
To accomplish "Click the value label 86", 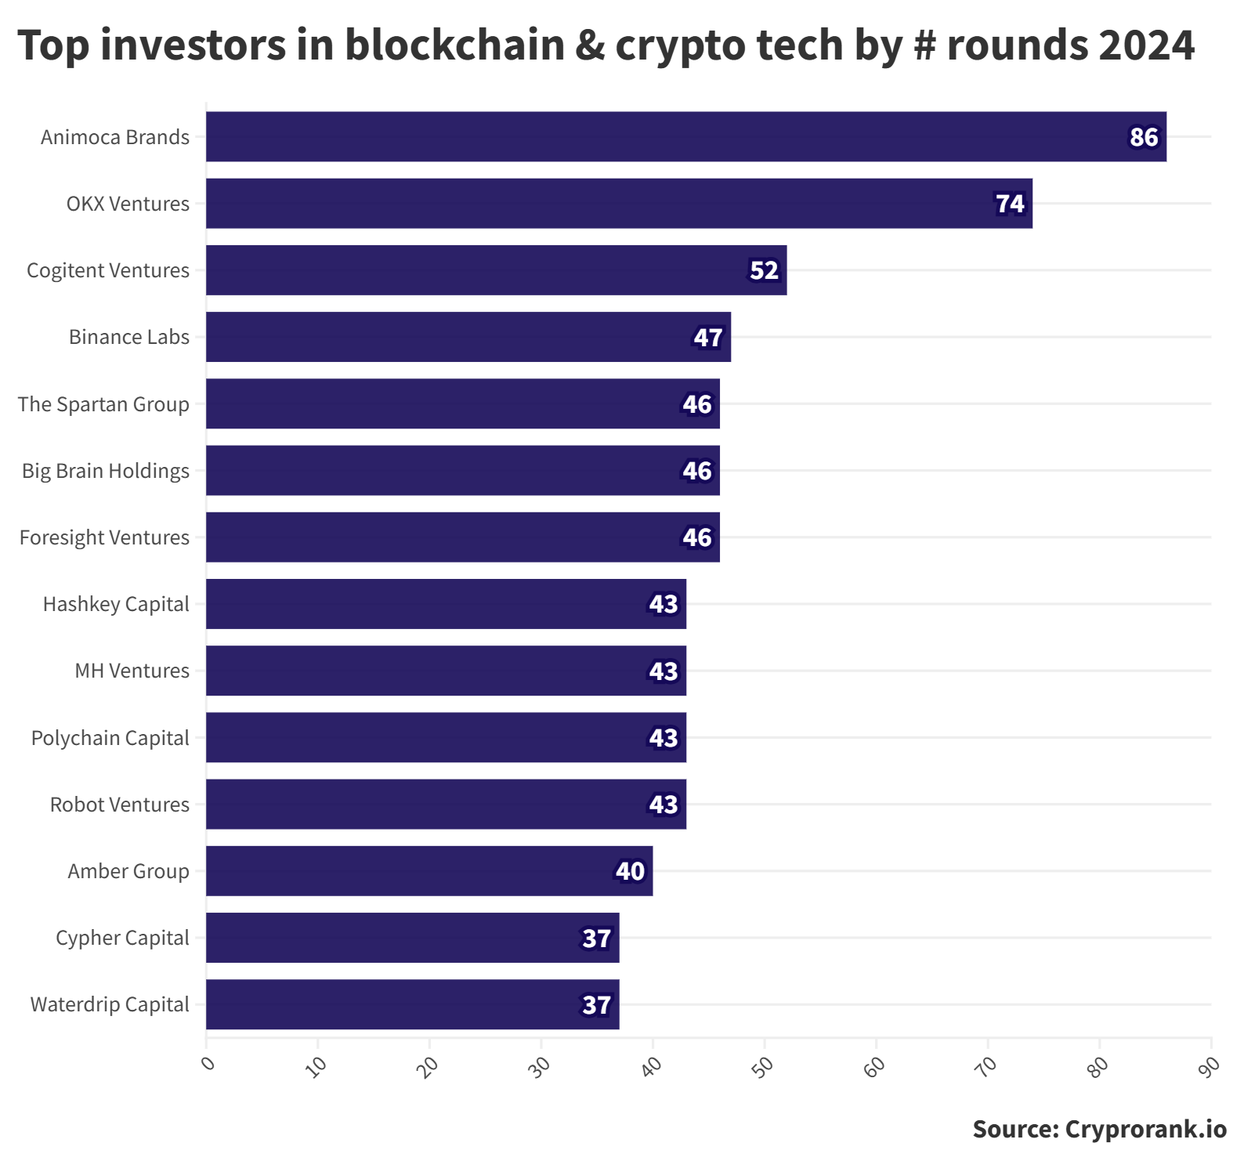I will pos(1144,137).
